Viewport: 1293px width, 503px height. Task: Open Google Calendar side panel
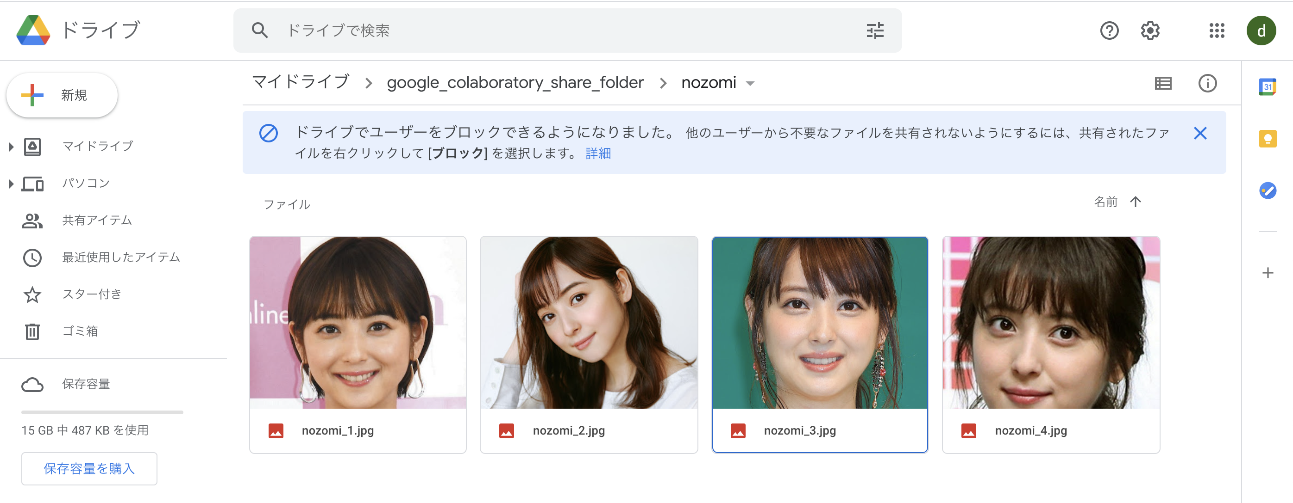point(1268,86)
